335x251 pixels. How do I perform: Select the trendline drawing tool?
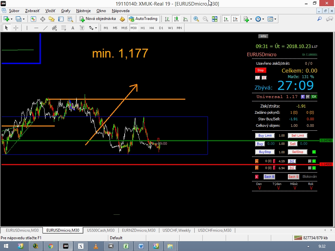[45, 28]
